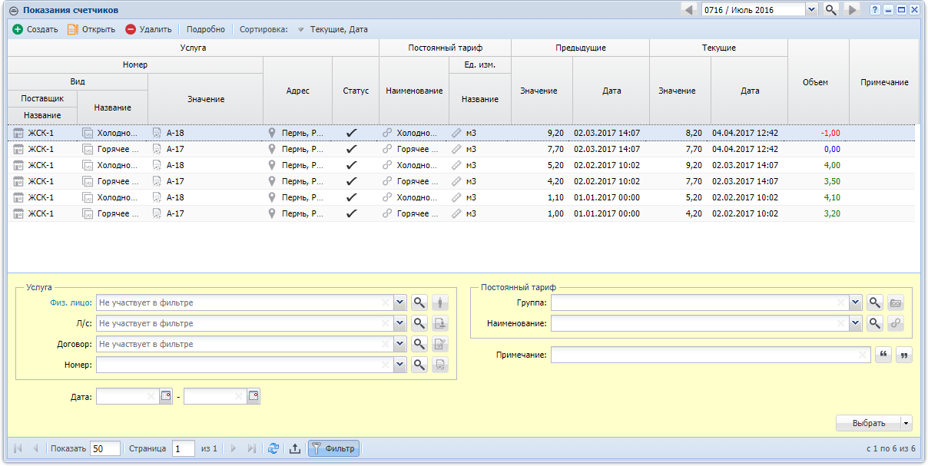Viewport: 928px width, 466px height.
Task: Click the meter card icon in the Номер filter row
Action: pyautogui.click(x=440, y=365)
